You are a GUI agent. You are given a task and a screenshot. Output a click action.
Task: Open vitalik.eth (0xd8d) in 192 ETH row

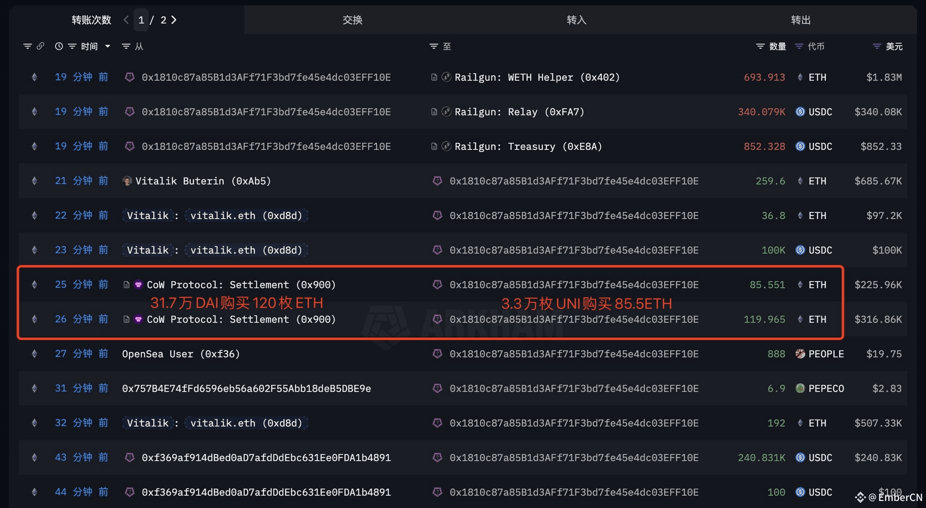point(246,423)
